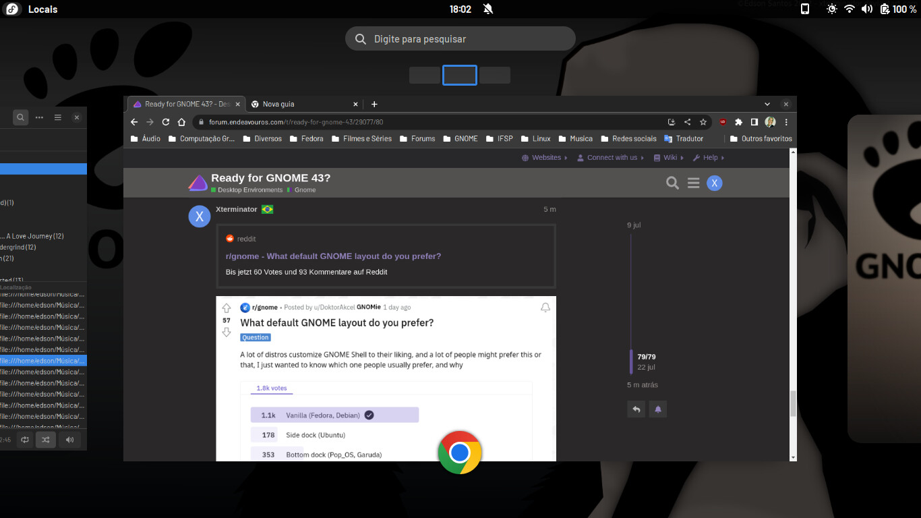921x518 pixels.
Task: Click the Chrome home icon
Action: pos(181,122)
